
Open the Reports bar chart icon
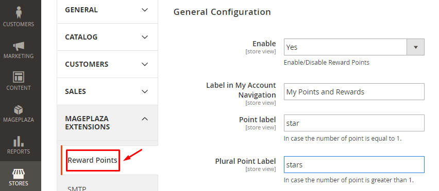coord(19,141)
